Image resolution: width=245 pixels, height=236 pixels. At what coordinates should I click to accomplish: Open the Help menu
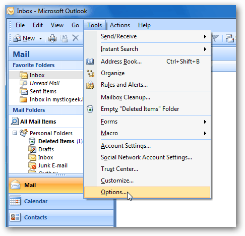pyautogui.click(x=144, y=25)
